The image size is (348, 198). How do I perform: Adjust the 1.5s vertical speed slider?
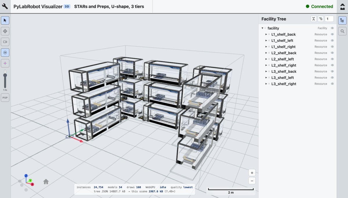click(5, 79)
